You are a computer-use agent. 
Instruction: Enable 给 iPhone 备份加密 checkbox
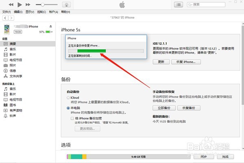(72, 119)
